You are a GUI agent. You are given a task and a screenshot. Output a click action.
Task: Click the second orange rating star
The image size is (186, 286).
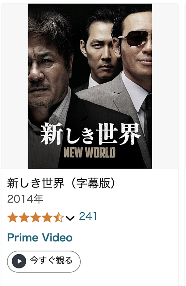coord(24,217)
